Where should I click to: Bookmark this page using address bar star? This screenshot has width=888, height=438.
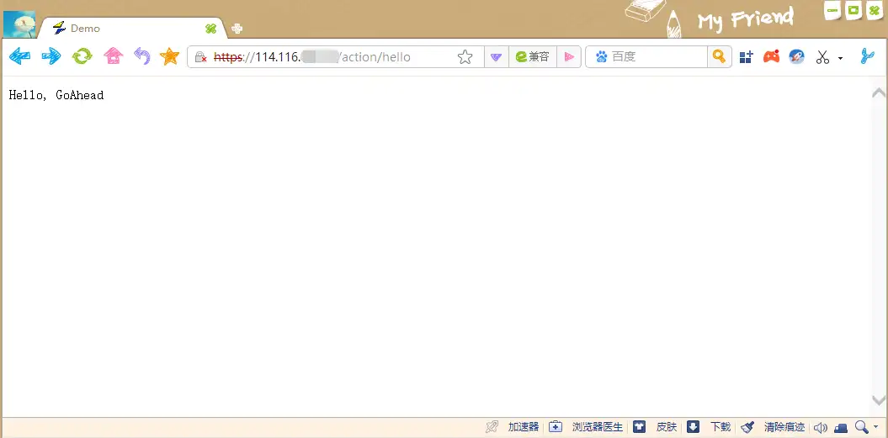[x=465, y=57]
